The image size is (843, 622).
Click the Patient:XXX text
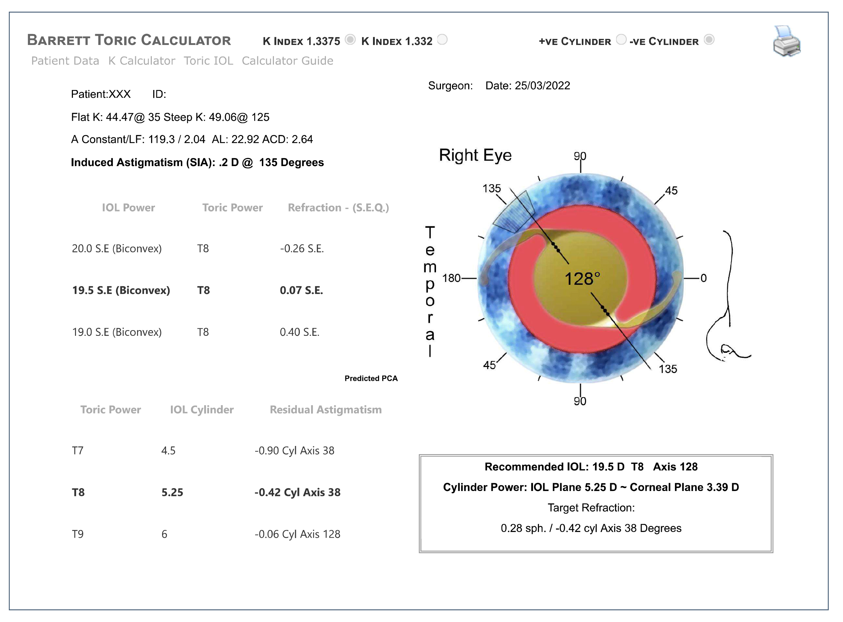click(x=101, y=94)
